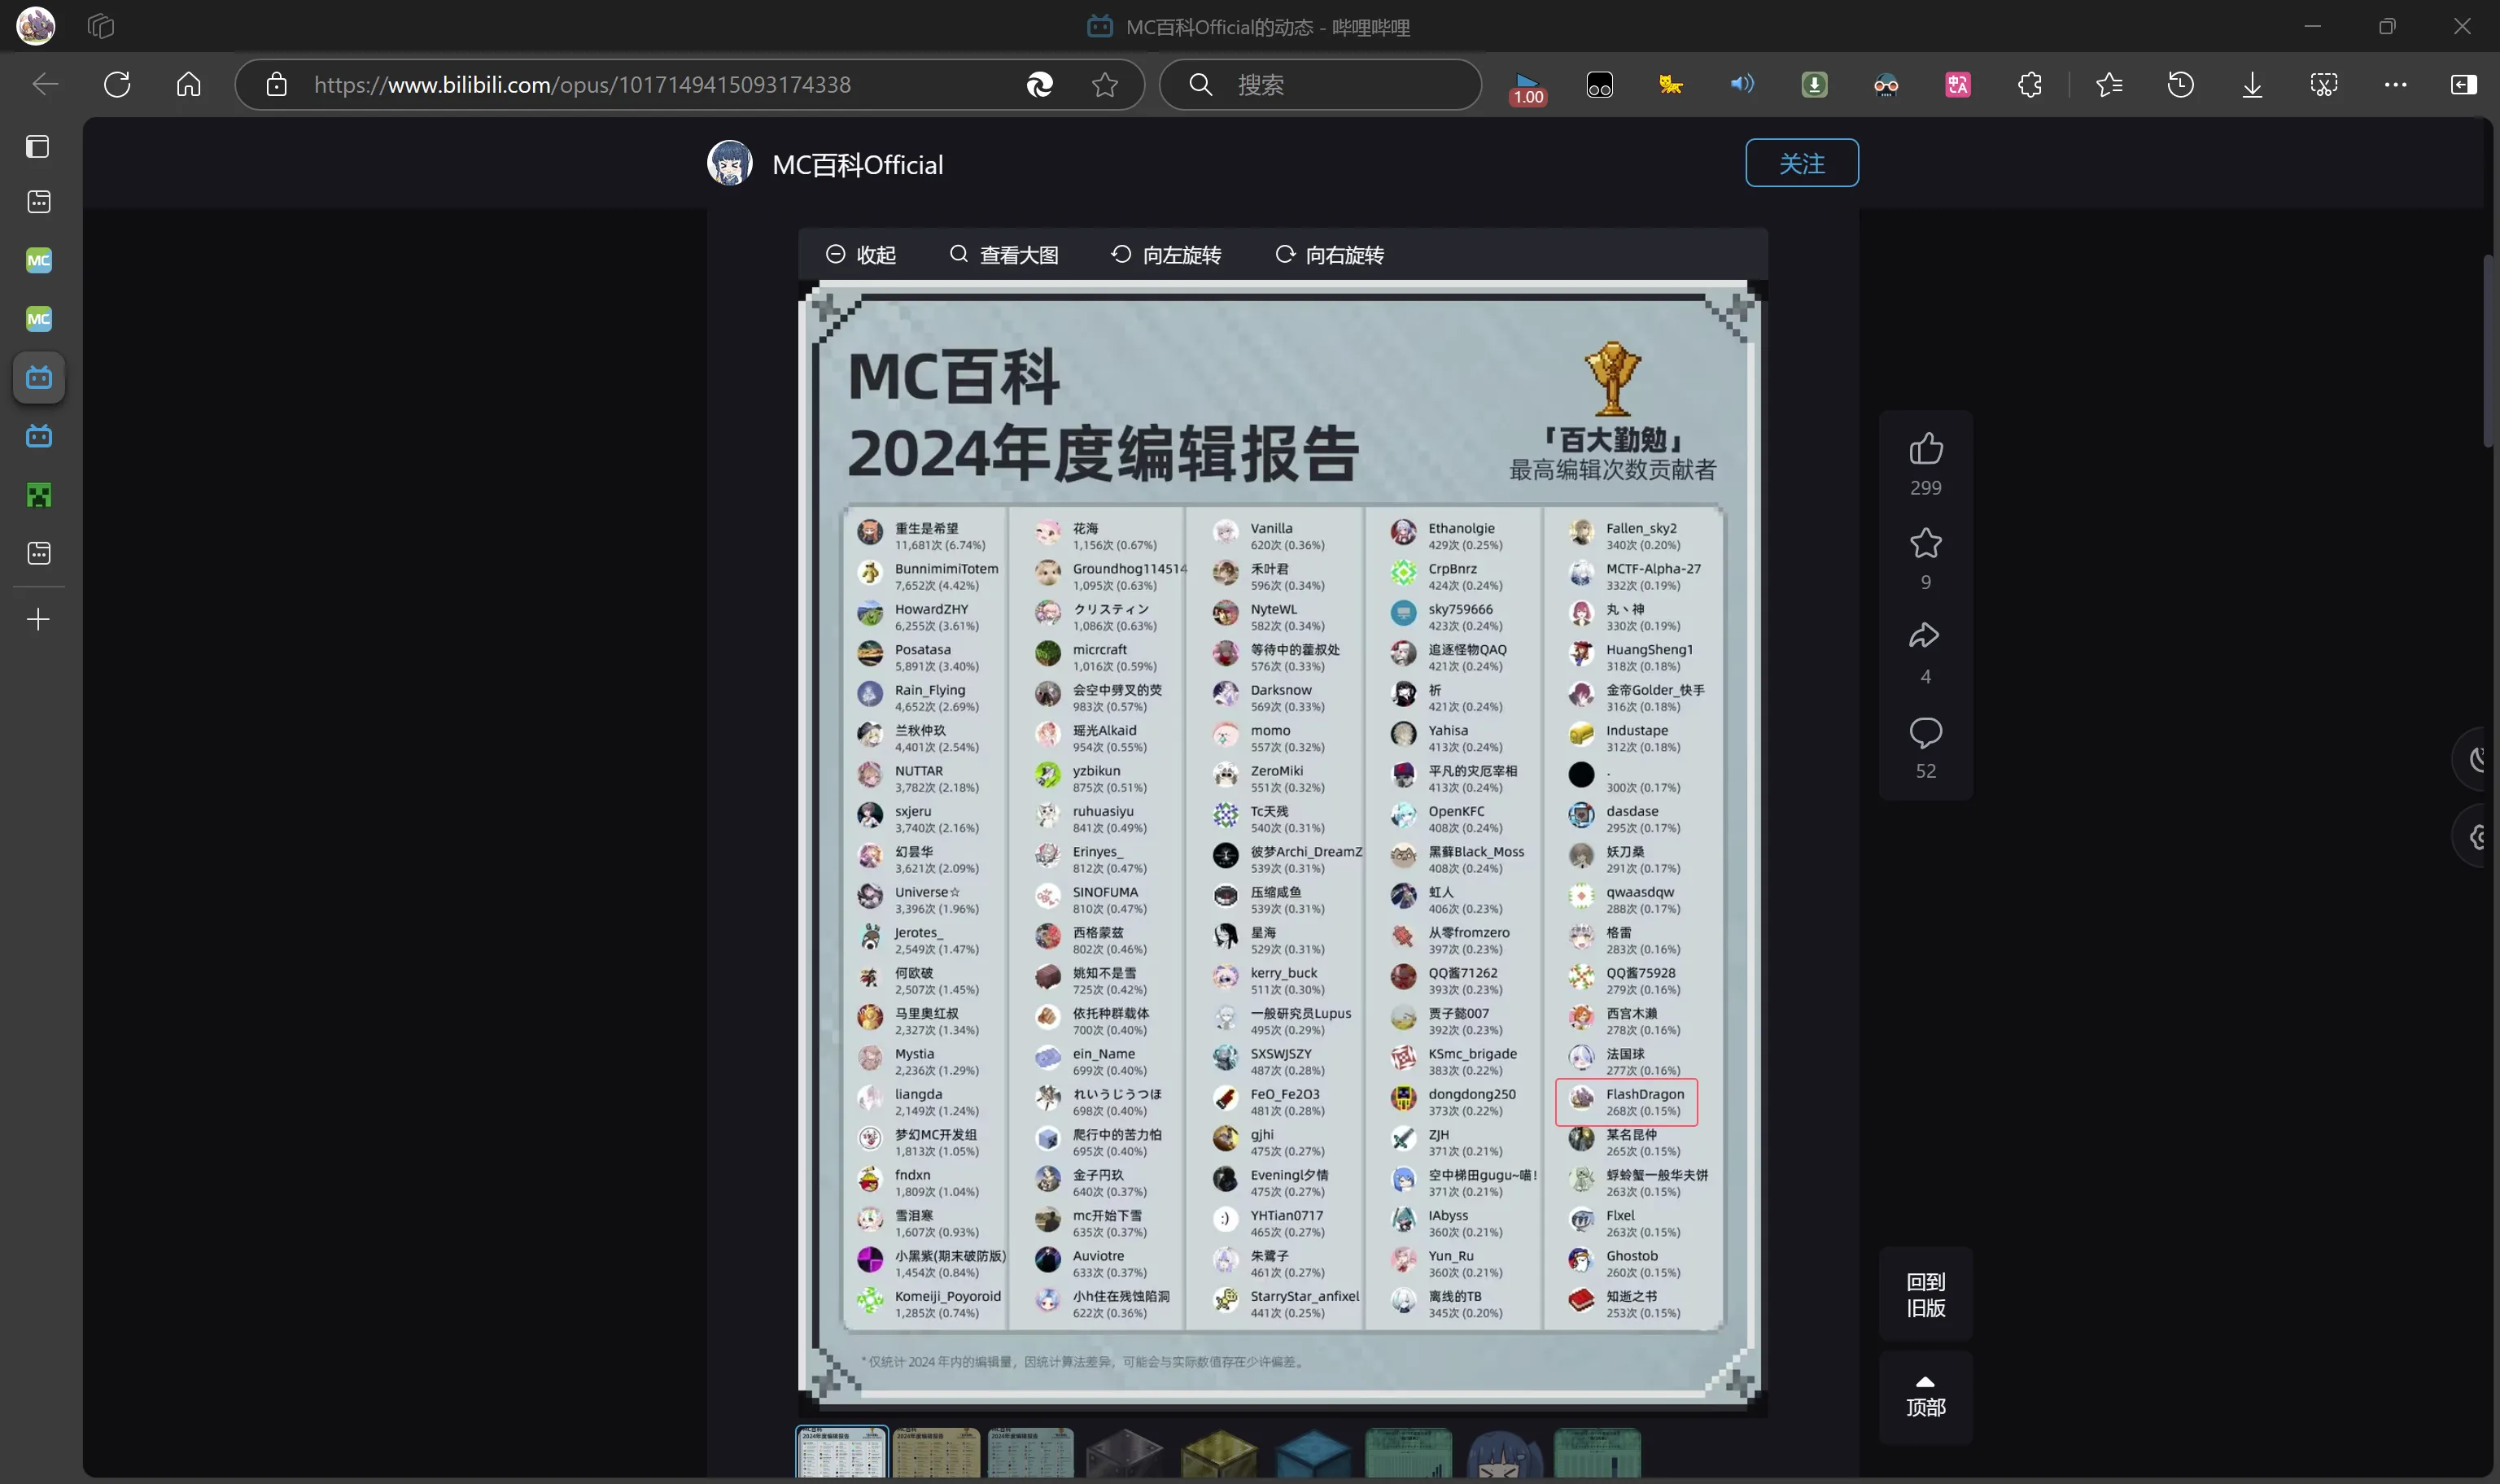Select the highlighted bilibili icon in left sidebar
Image resolution: width=2500 pixels, height=1484 pixels.
pyautogui.click(x=39, y=377)
